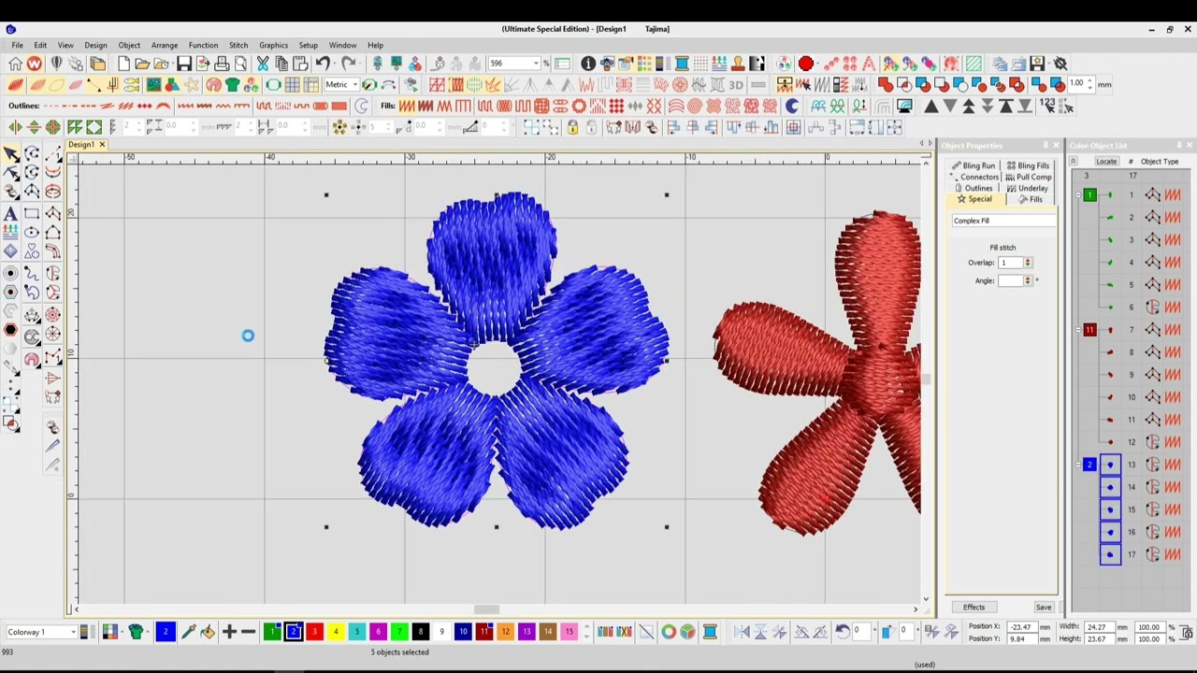This screenshot has width=1197, height=673.
Task: Click the Cut scissors icon
Action: pyautogui.click(x=263, y=64)
